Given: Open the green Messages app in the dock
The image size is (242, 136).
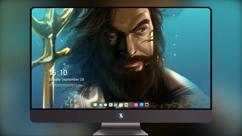Looking at the screenshot, I should pyautogui.click(x=95, y=105).
